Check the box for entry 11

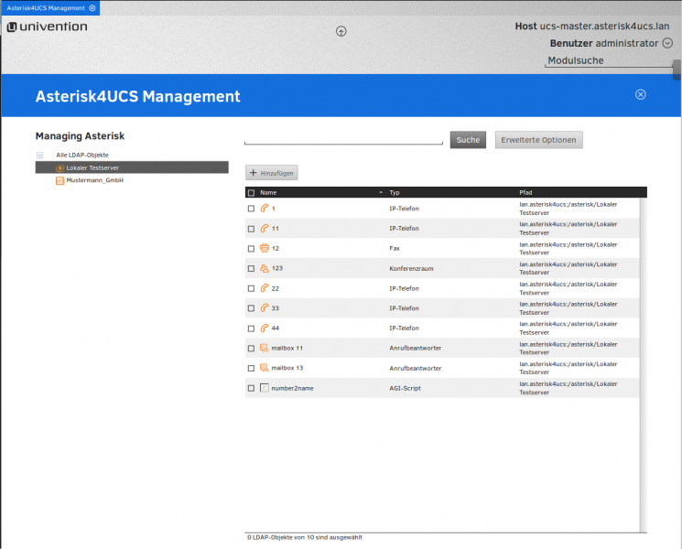tap(251, 229)
